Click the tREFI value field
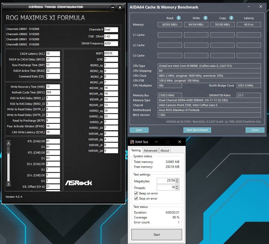This screenshot has width=269, height=244. point(111,53)
